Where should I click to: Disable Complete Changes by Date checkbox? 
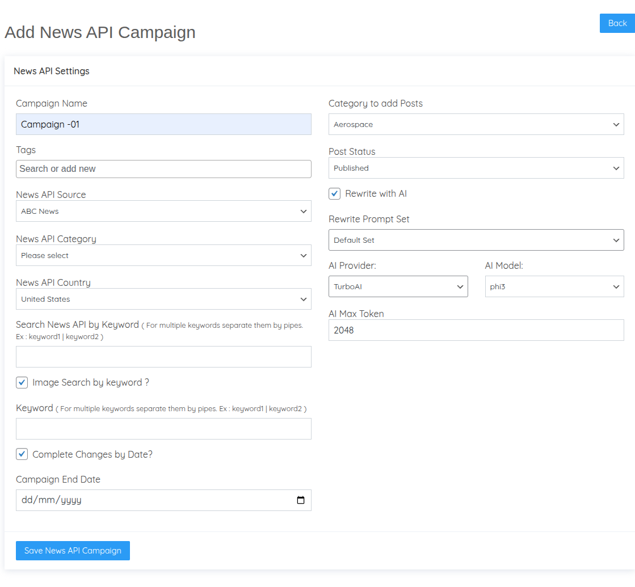click(x=22, y=454)
